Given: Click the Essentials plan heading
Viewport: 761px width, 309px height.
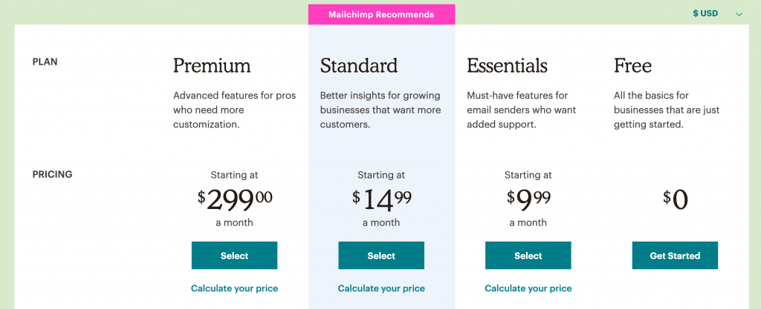Looking at the screenshot, I should pyautogui.click(x=507, y=66).
